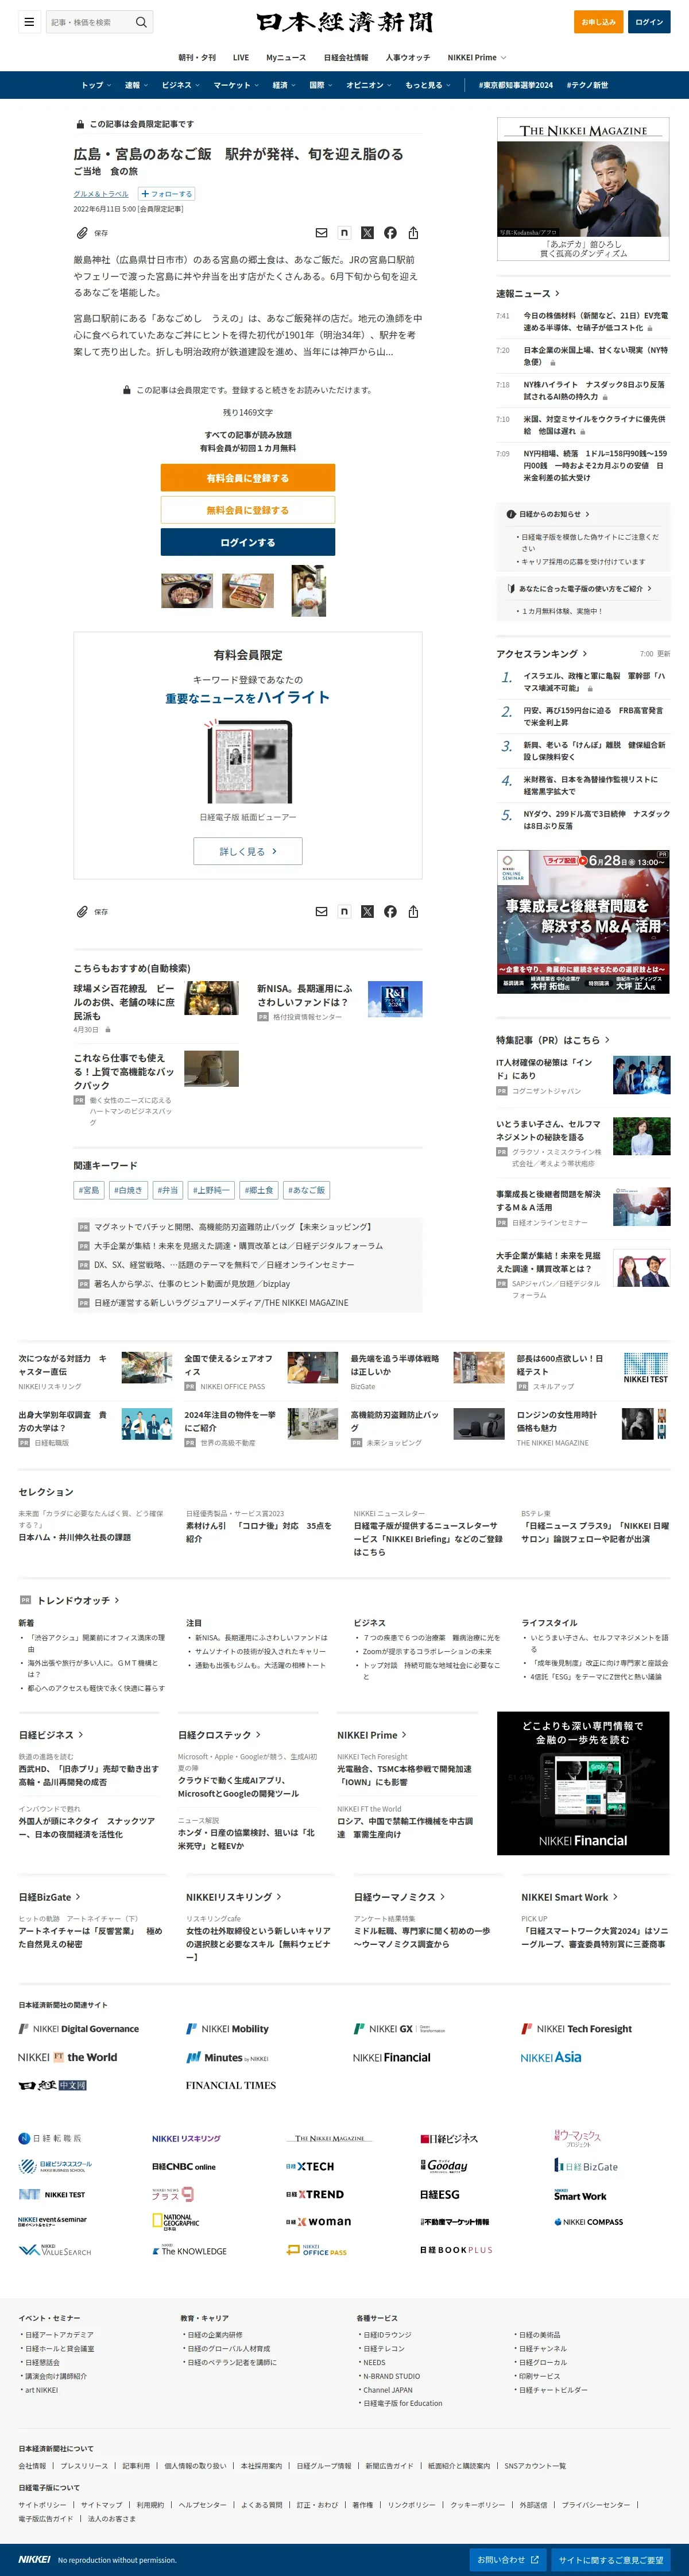Click the ログインする button
Image resolution: width=689 pixels, height=2576 pixels.
click(x=247, y=542)
